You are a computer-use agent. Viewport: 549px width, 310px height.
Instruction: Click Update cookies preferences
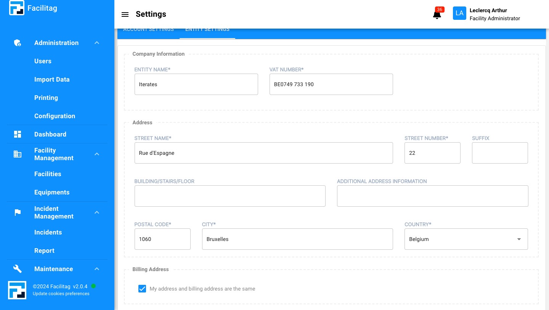(x=61, y=294)
